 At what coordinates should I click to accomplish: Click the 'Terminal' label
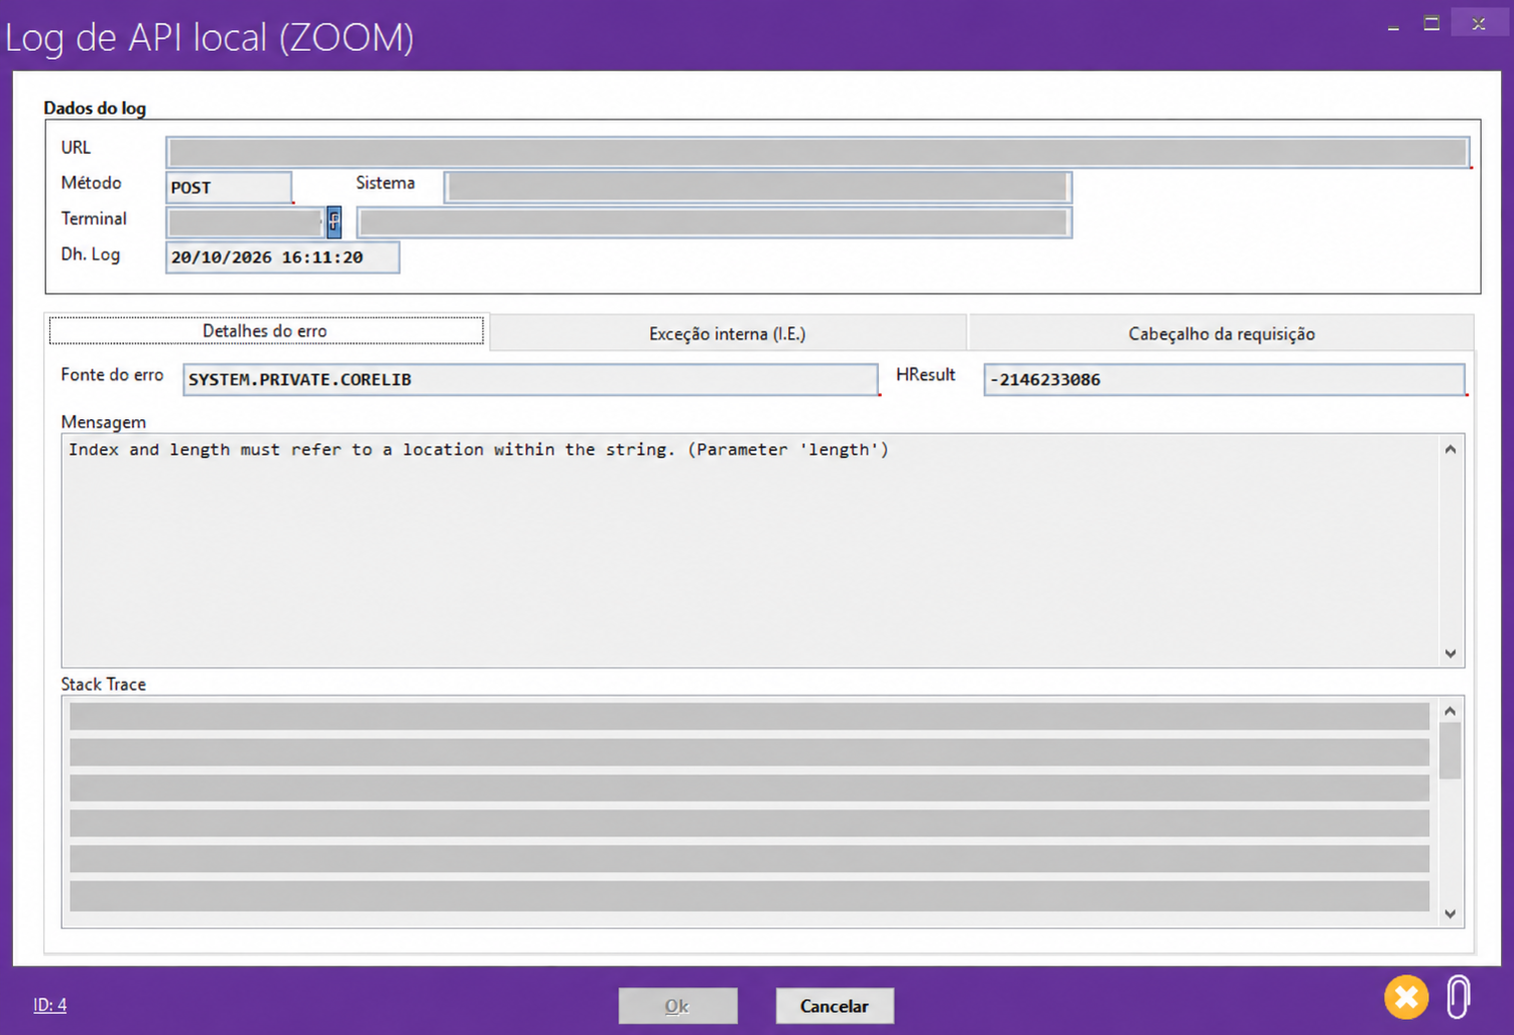click(x=94, y=219)
